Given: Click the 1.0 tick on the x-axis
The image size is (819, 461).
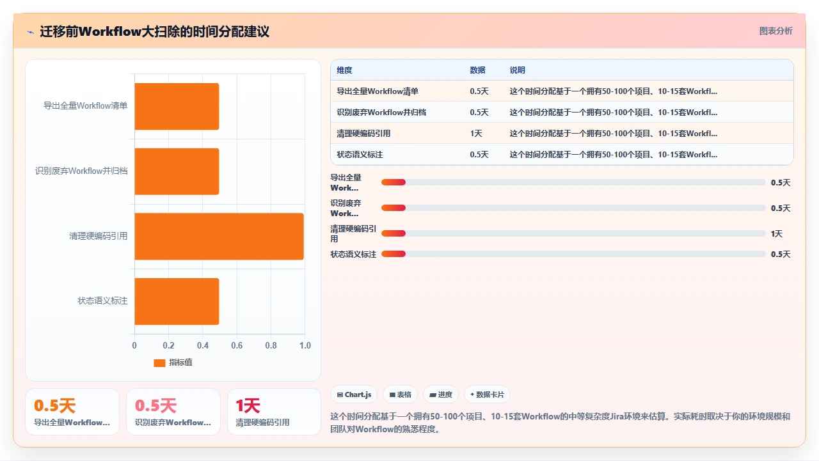Looking at the screenshot, I should point(305,345).
